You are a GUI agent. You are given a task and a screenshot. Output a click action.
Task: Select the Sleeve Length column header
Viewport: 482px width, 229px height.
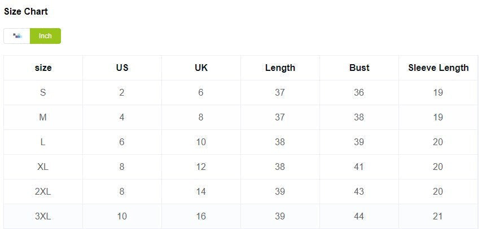pyautogui.click(x=438, y=68)
